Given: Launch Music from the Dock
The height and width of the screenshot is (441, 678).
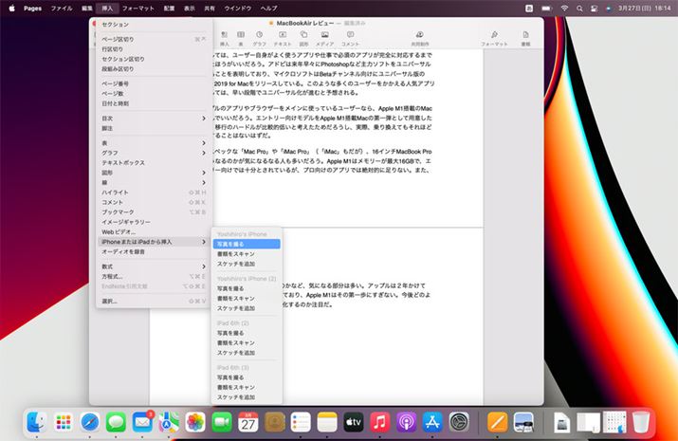Looking at the screenshot, I should [379, 422].
